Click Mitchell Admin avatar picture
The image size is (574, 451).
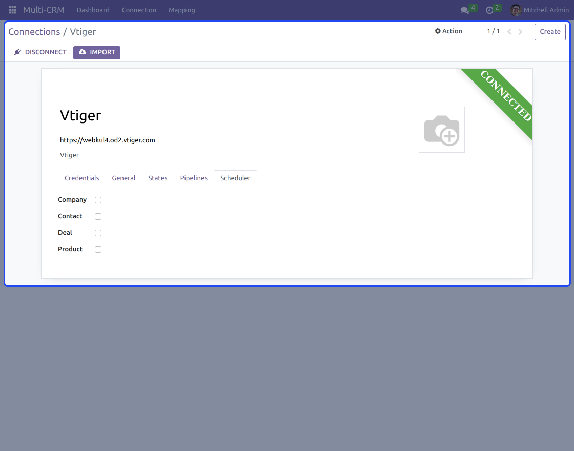coord(516,10)
